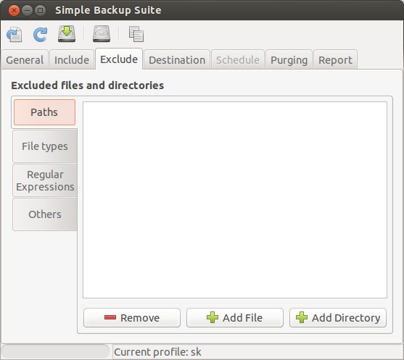Close the Simple Backup Suite window

(x=14, y=11)
